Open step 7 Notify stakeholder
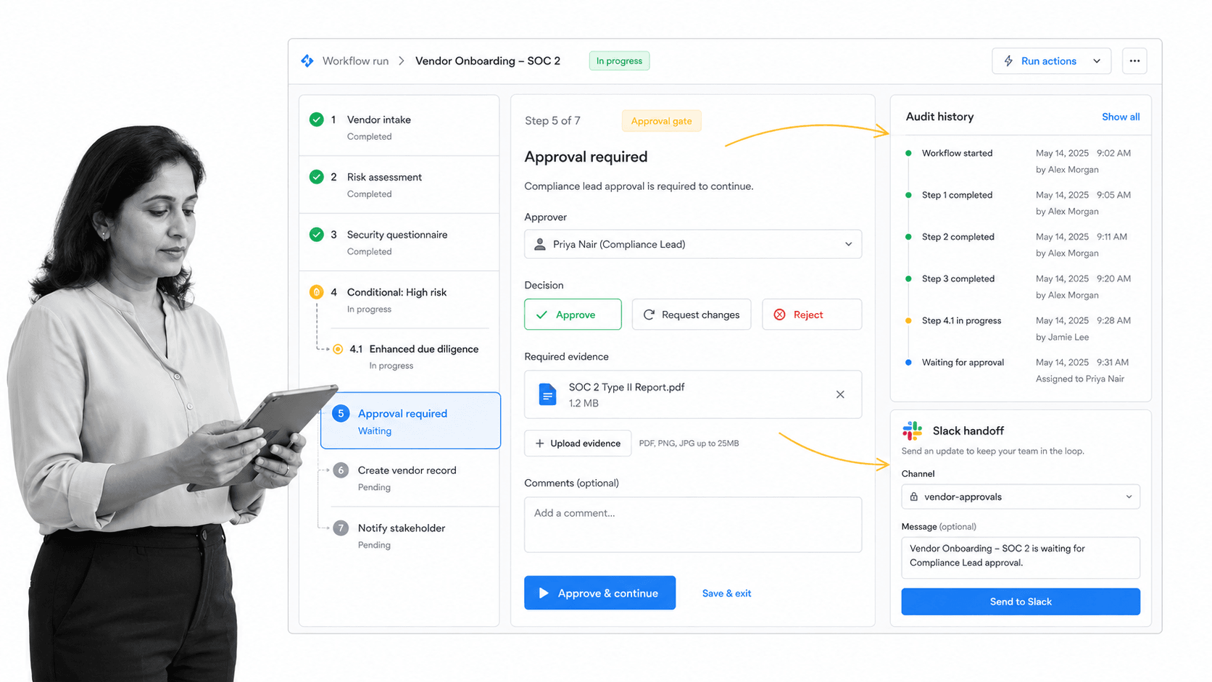This screenshot has height=682, width=1212. (410, 536)
